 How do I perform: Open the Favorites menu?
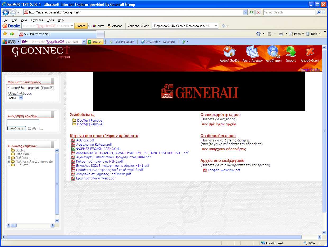coord(37,20)
